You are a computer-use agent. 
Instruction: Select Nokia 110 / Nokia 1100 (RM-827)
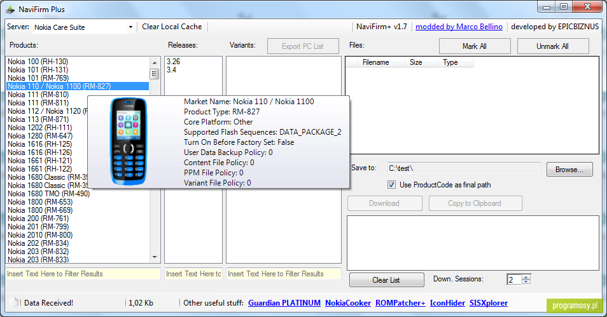78,86
